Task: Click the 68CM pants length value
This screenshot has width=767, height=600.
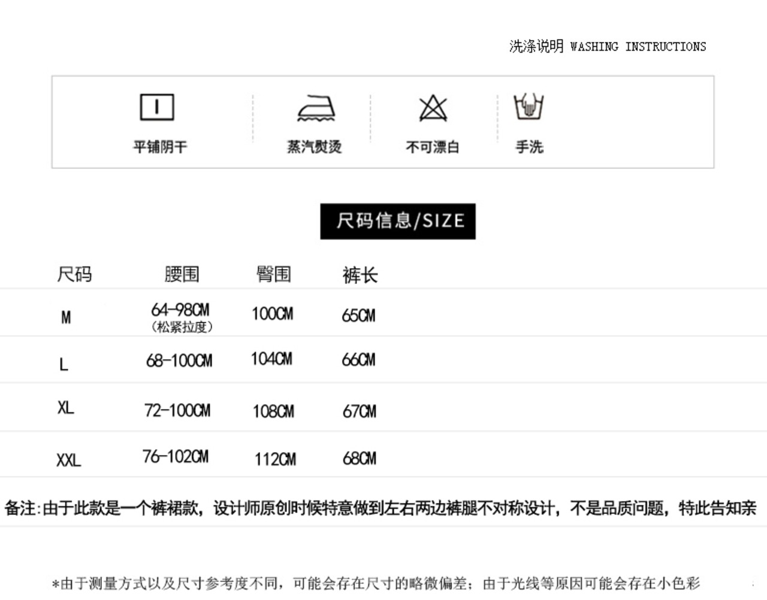Action: 360,459
